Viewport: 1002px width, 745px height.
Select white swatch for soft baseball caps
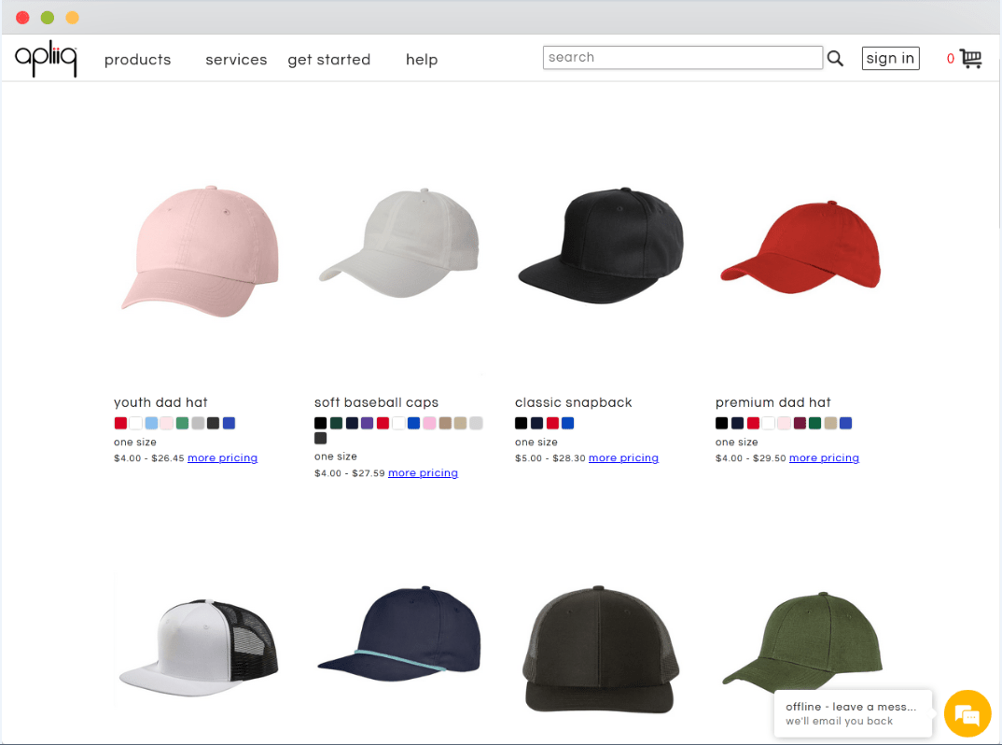coord(398,423)
